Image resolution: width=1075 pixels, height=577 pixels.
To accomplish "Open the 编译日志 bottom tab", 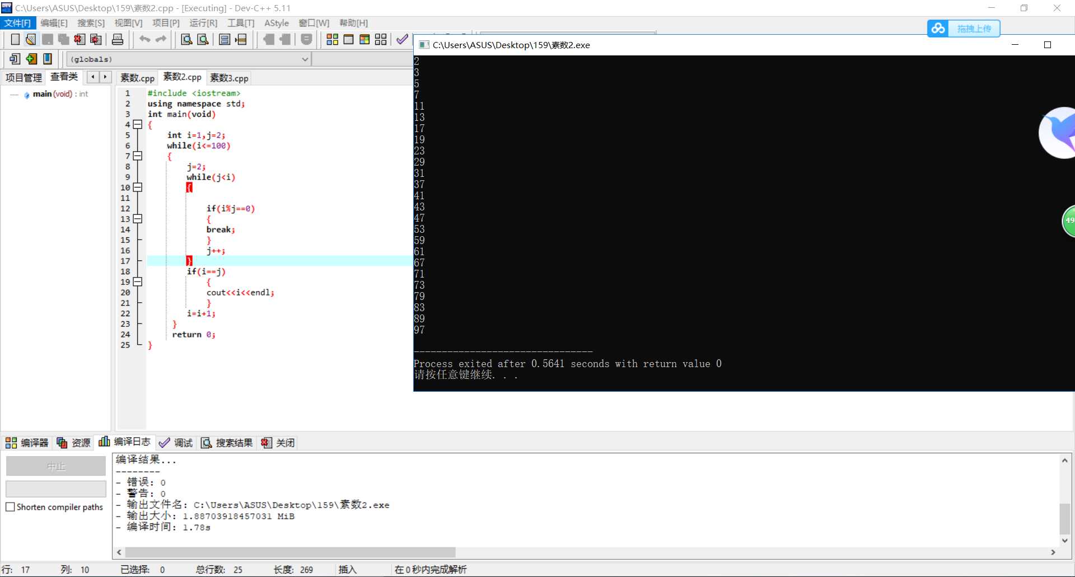I will [x=124, y=442].
